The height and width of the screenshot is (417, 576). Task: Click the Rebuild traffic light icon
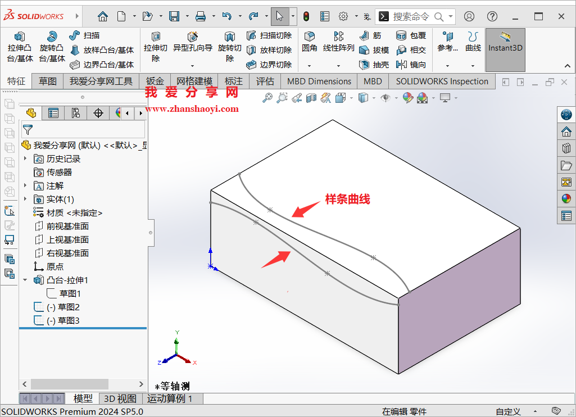306,16
